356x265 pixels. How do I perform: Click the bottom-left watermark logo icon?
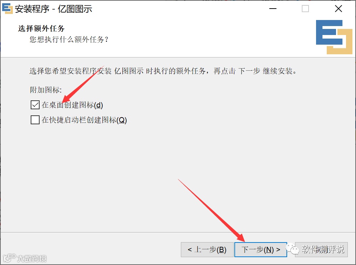(x=9, y=258)
